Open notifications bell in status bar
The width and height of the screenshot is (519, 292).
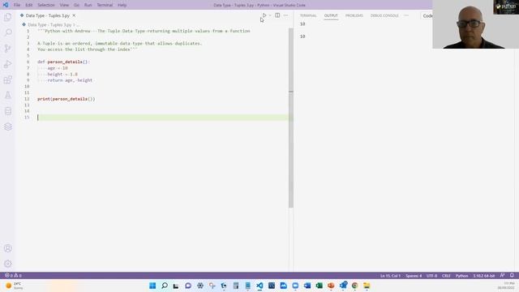click(512, 276)
